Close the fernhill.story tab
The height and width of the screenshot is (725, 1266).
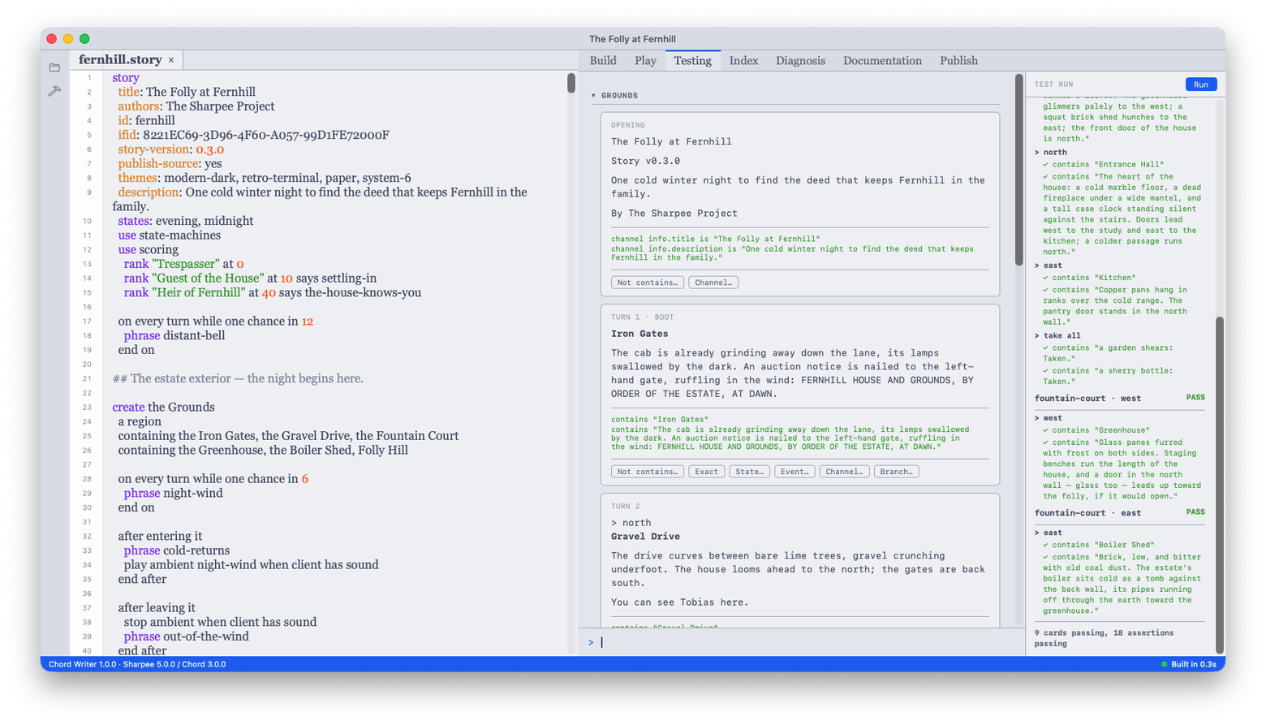pos(171,60)
